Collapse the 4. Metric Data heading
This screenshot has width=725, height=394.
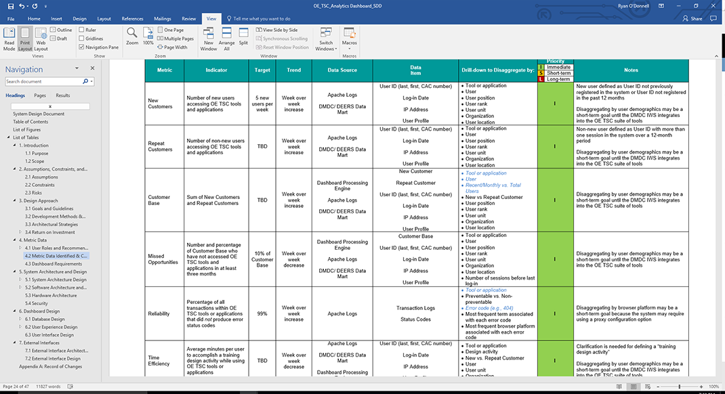point(16,240)
